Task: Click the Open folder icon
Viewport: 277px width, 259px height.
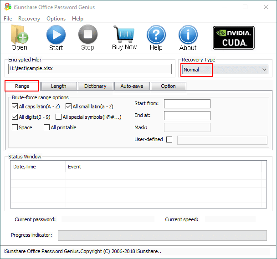Action: 20,35
